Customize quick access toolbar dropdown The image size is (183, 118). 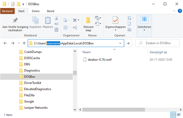[x=23, y=4]
